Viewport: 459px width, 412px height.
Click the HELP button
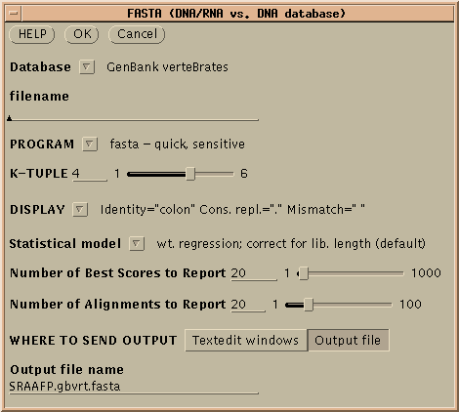pos(32,34)
